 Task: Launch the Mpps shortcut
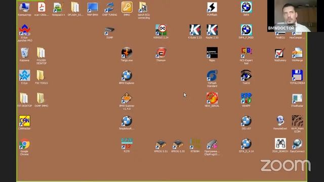pos(212,53)
